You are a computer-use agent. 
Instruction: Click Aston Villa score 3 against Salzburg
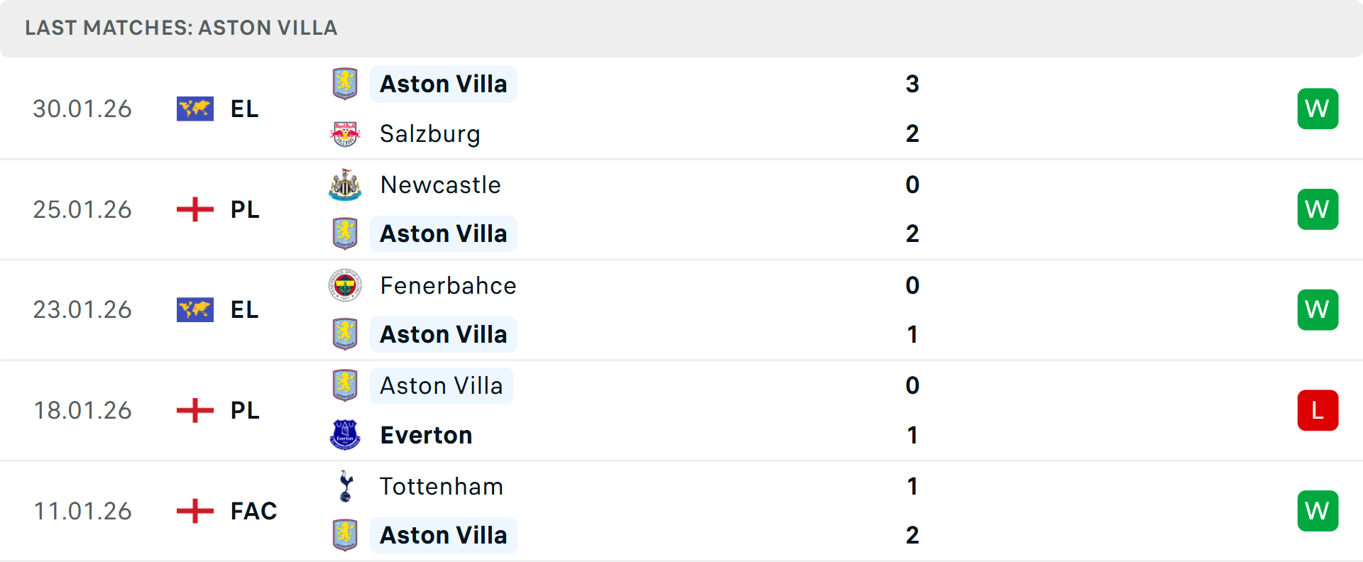click(913, 84)
